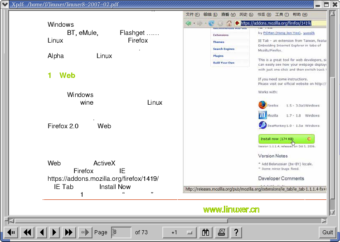
Task: Click the site favicon in the URL bar
Action: click(x=238, y=23)
